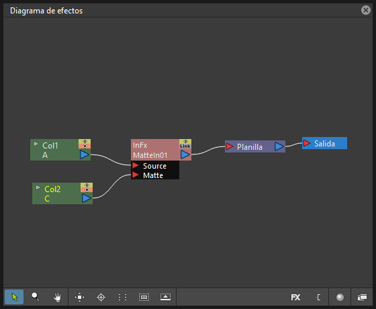
Task: Activate the zoom magnifier tool
Action: 36,297
